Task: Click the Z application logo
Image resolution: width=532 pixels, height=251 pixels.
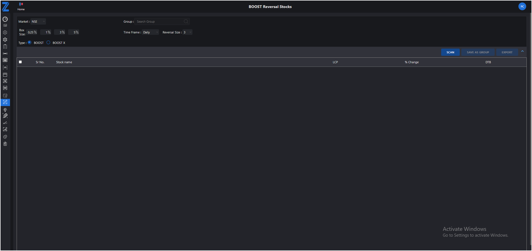Action: tap(5, 7)
